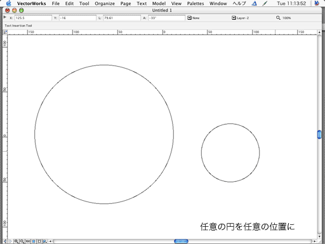Screen dimensions: 325x244
Task: Open the Text menu
Action: tap(142, 4)
